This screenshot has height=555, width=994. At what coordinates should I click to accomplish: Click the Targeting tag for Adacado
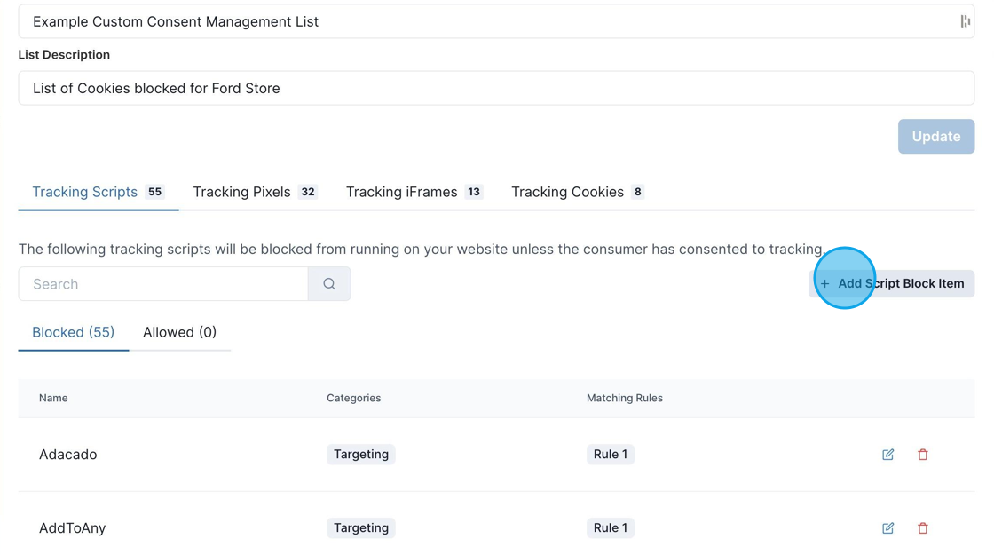tap(360, 454)
